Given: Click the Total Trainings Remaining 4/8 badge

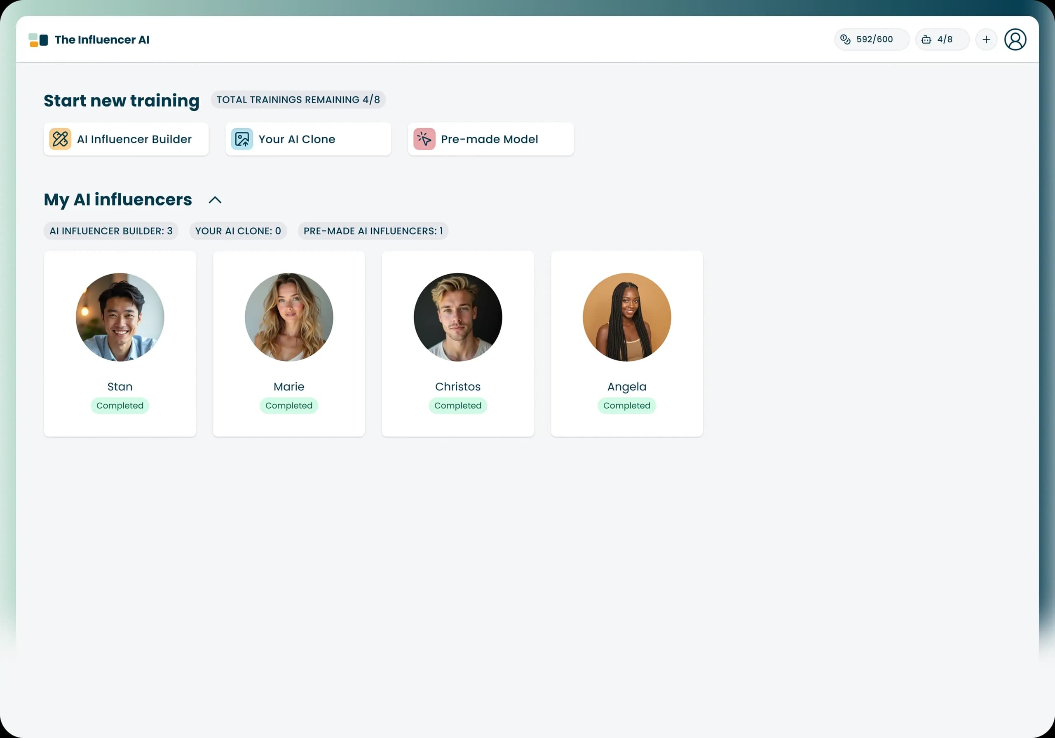Looking at the screenshot, I should point(298,100).
